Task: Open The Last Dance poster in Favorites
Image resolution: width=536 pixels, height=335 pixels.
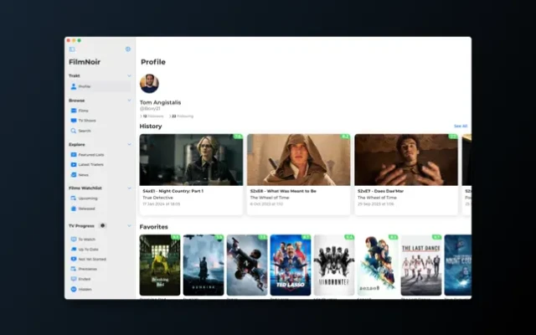Action: coord(421,265)
